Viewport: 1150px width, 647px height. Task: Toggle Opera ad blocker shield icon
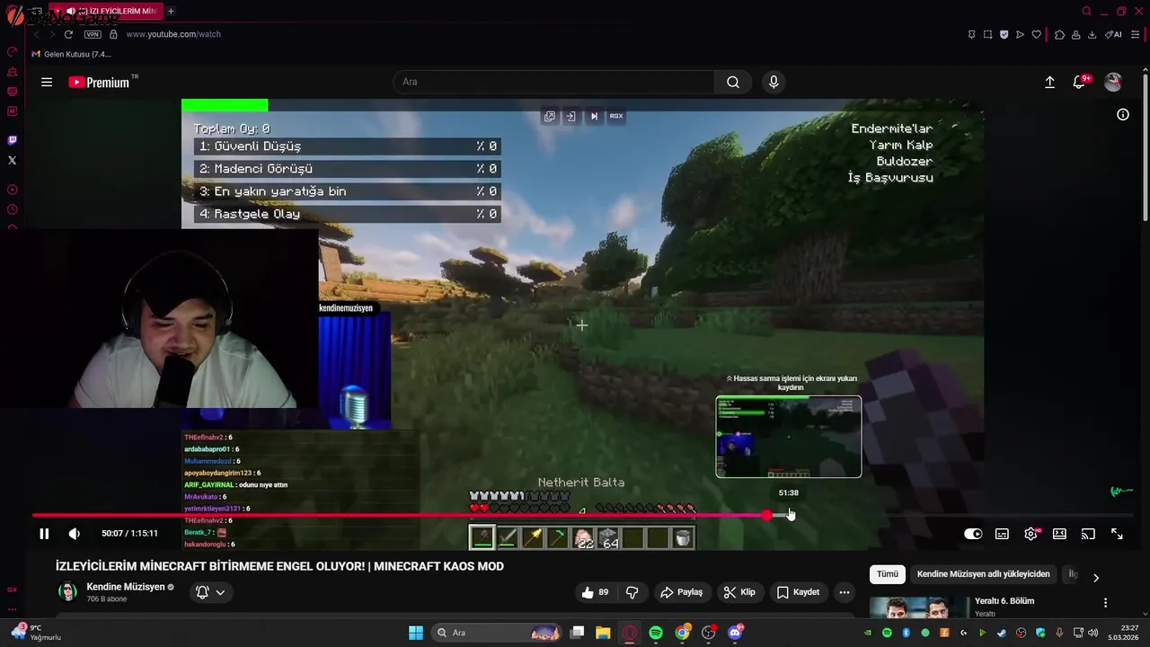click(x=1004, y=34)
